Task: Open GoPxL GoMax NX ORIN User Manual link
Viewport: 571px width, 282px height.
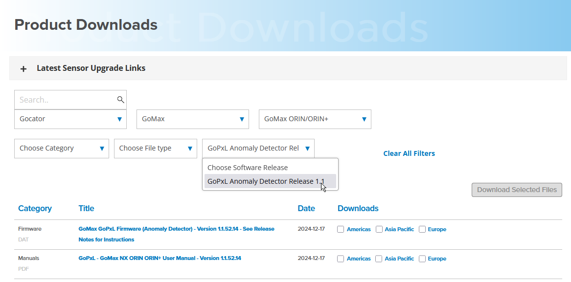Action: click(x=160, y=258)
